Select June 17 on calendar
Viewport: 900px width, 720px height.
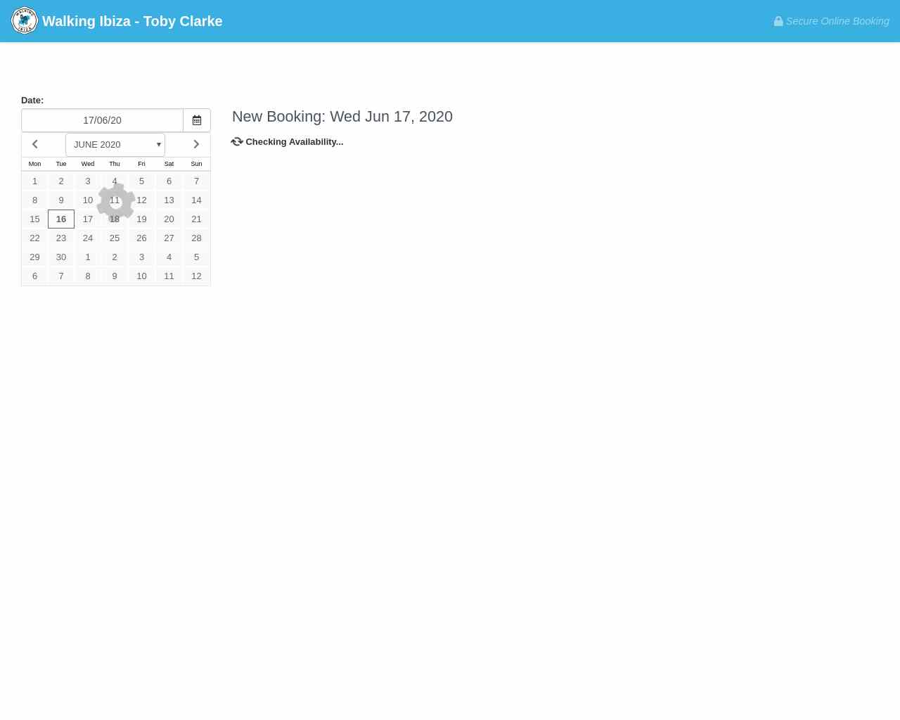click(88, 219)
